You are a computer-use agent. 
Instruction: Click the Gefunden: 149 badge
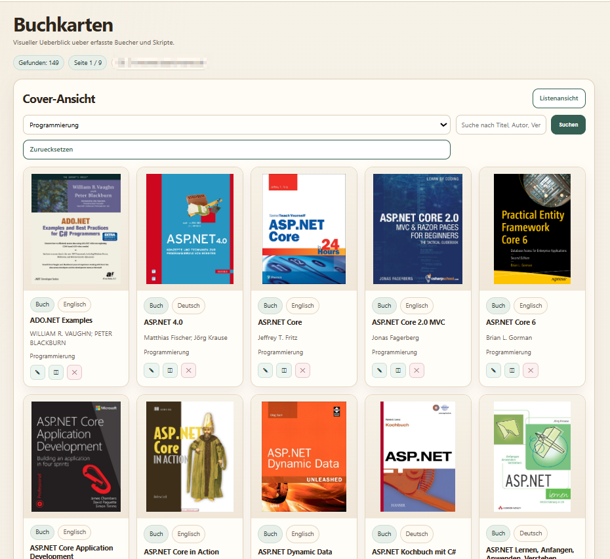[x=38, y=63]
